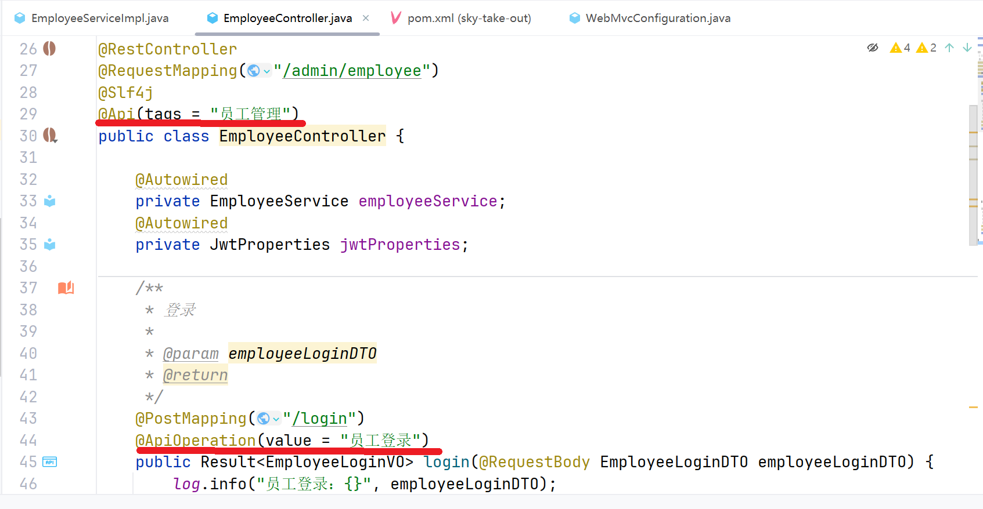
Task: Close the EmployeeController.java tab
Action: tap(366, 18)
